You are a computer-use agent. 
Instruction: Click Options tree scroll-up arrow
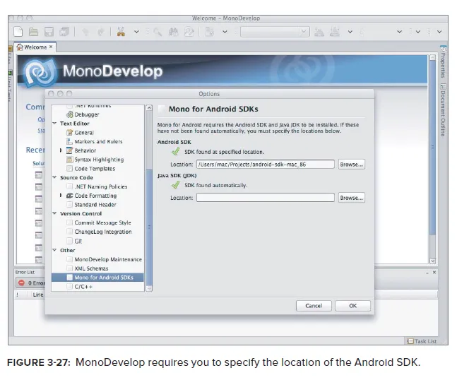tap(149, 108)
